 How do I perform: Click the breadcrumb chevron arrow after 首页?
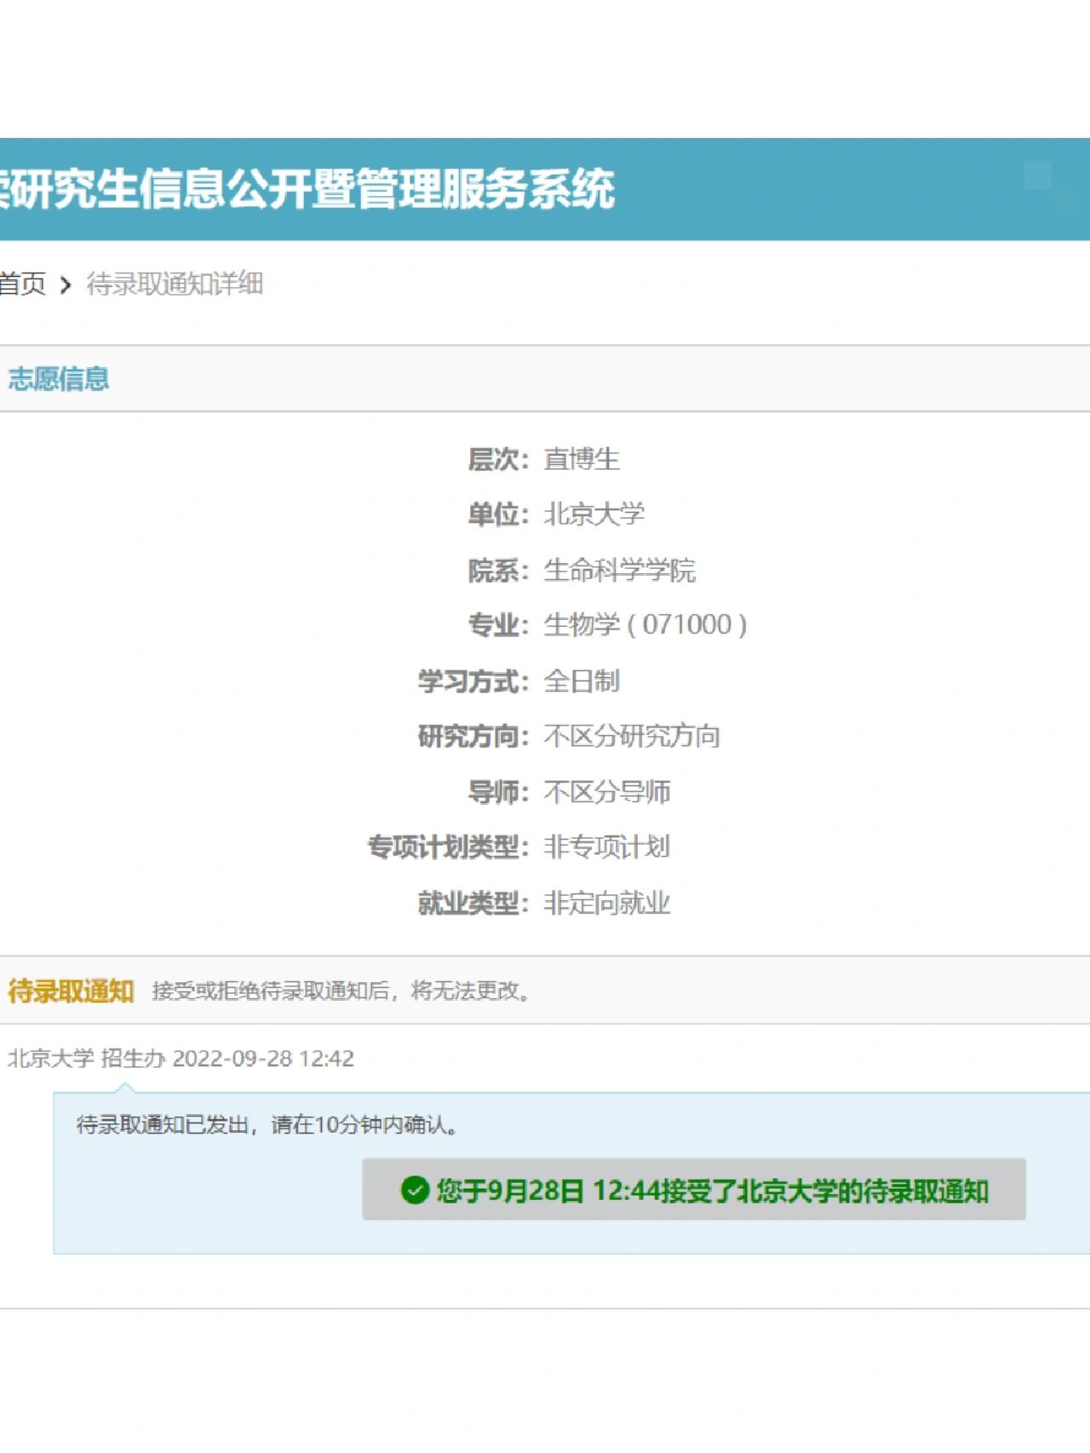click(66, 284)
